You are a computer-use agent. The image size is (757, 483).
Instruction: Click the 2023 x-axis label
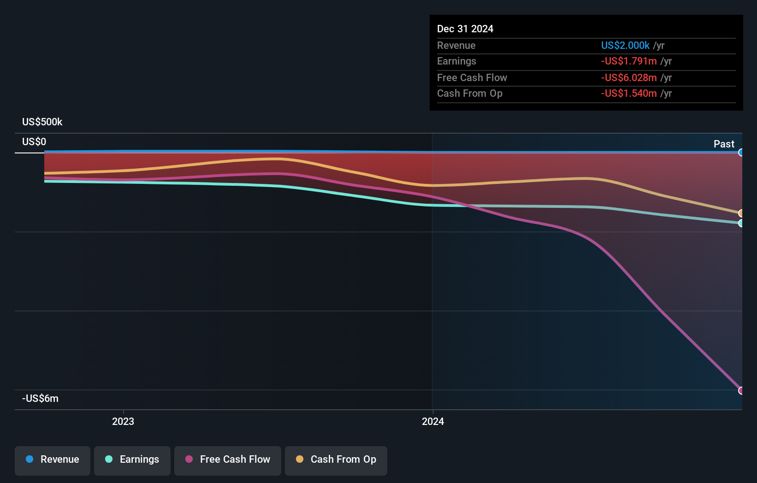123,421
